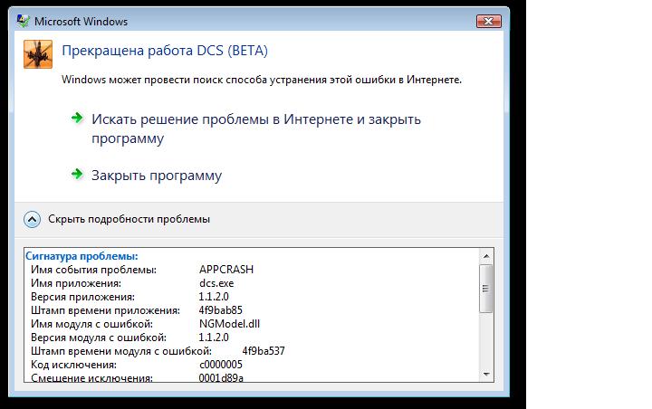652x409 pixels.
Task: Click the details scrollbar up arrow
Action: [x=486, y=256]
